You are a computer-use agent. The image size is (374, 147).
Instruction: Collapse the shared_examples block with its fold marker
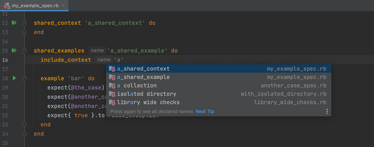pyautogui.click(x=24, y=51)
